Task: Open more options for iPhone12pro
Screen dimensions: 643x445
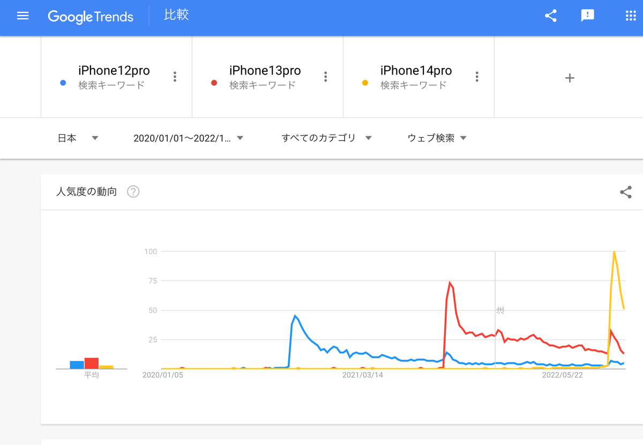Action: click(175, 77)
